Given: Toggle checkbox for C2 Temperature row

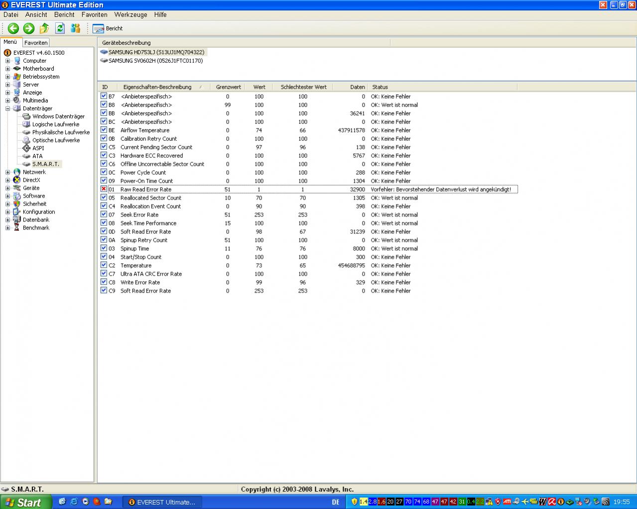Looking at the screenshot, I should 104,265.
